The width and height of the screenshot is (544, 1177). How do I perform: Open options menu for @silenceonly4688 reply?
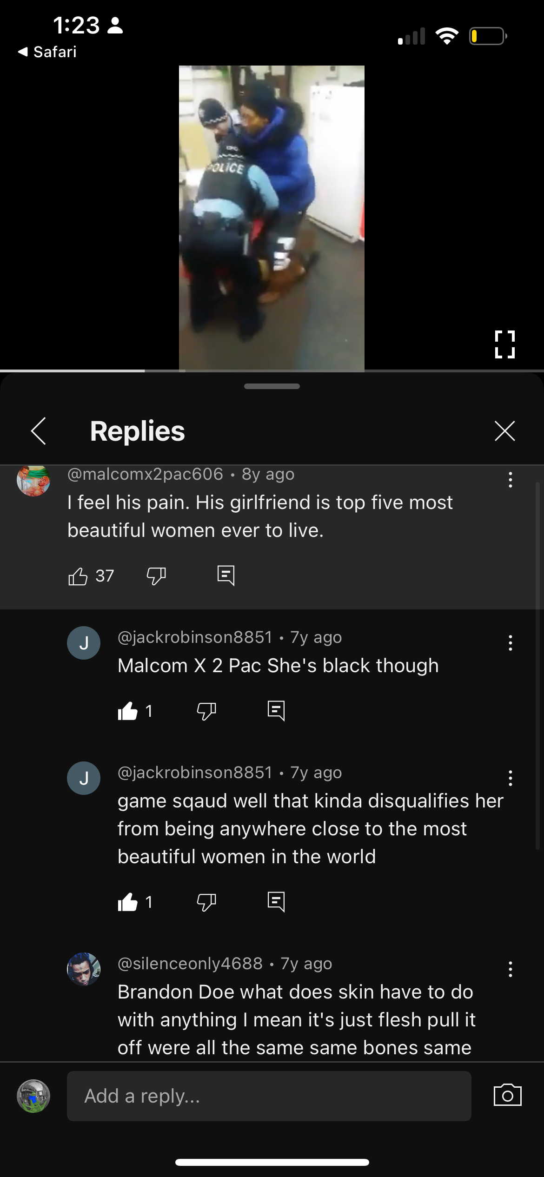pos(511,969)
